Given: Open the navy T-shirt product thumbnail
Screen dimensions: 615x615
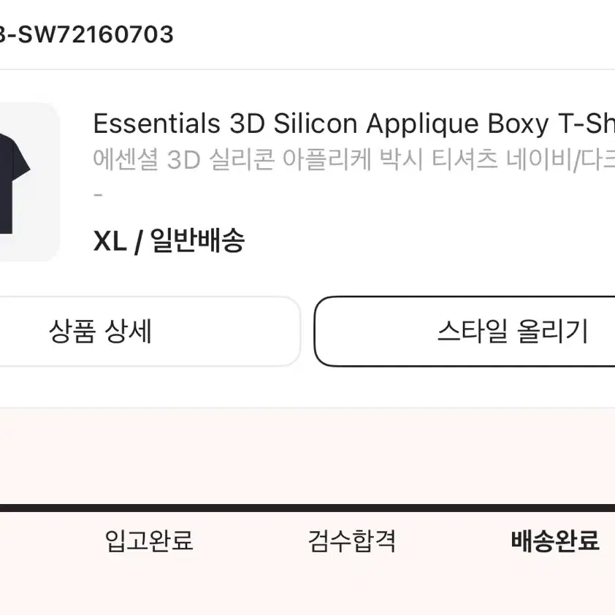Looking at the screenshot, I should (x=28, y=182).
